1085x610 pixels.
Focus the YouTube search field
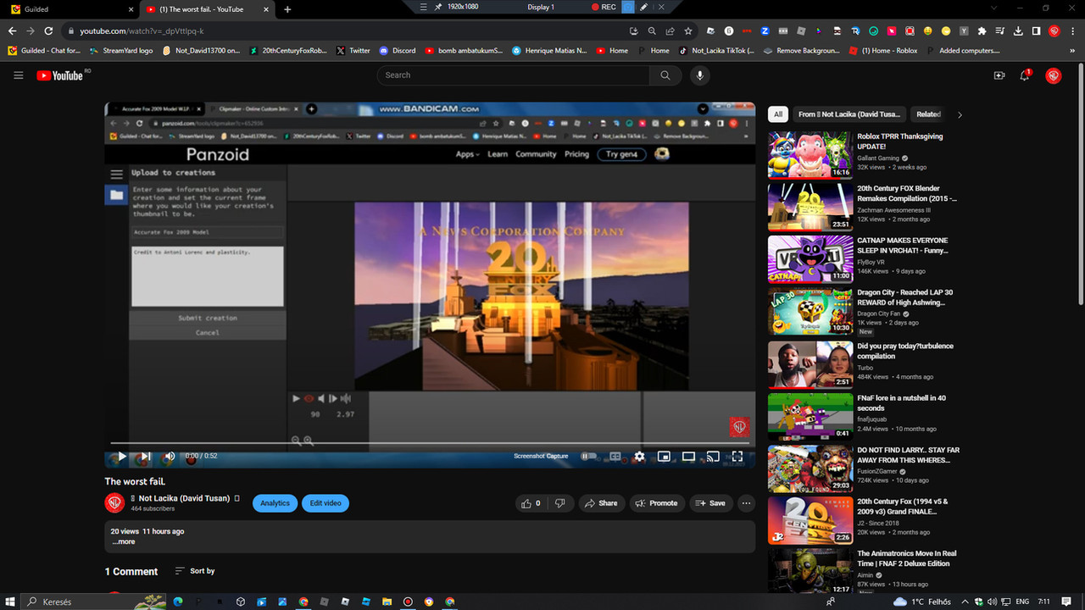(513, 75)
